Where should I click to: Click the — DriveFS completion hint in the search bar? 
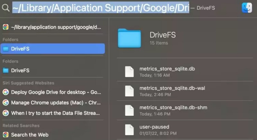coord(203,8)
